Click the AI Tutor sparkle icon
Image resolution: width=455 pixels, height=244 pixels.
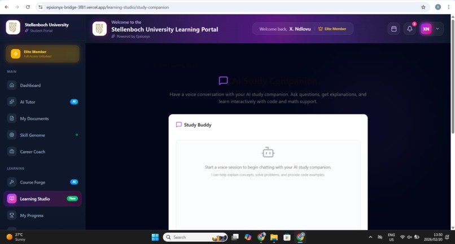pos(12,102)
